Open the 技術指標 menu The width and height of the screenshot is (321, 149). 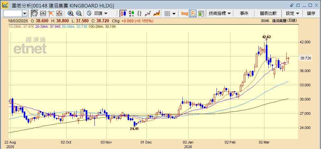220,14
